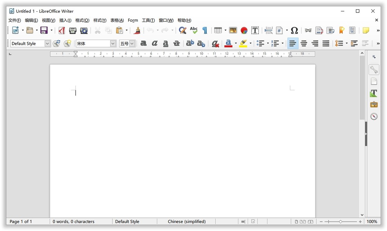This screenshot has width=387, height=231.
Task: Apply yellow highlighting color
Action: 243,43
